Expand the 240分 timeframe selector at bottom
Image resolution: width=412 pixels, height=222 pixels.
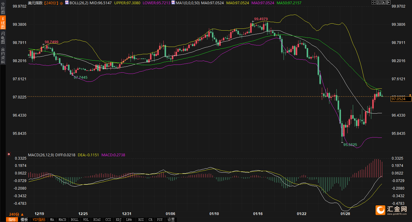16,214
